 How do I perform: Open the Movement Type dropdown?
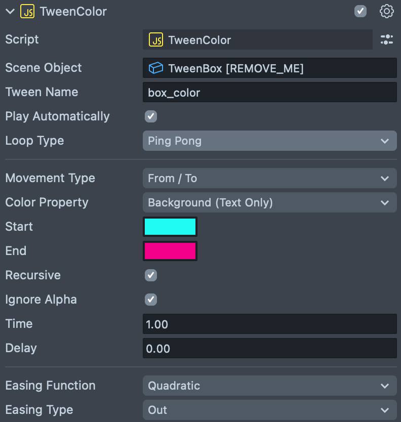(x=269, y=178)
